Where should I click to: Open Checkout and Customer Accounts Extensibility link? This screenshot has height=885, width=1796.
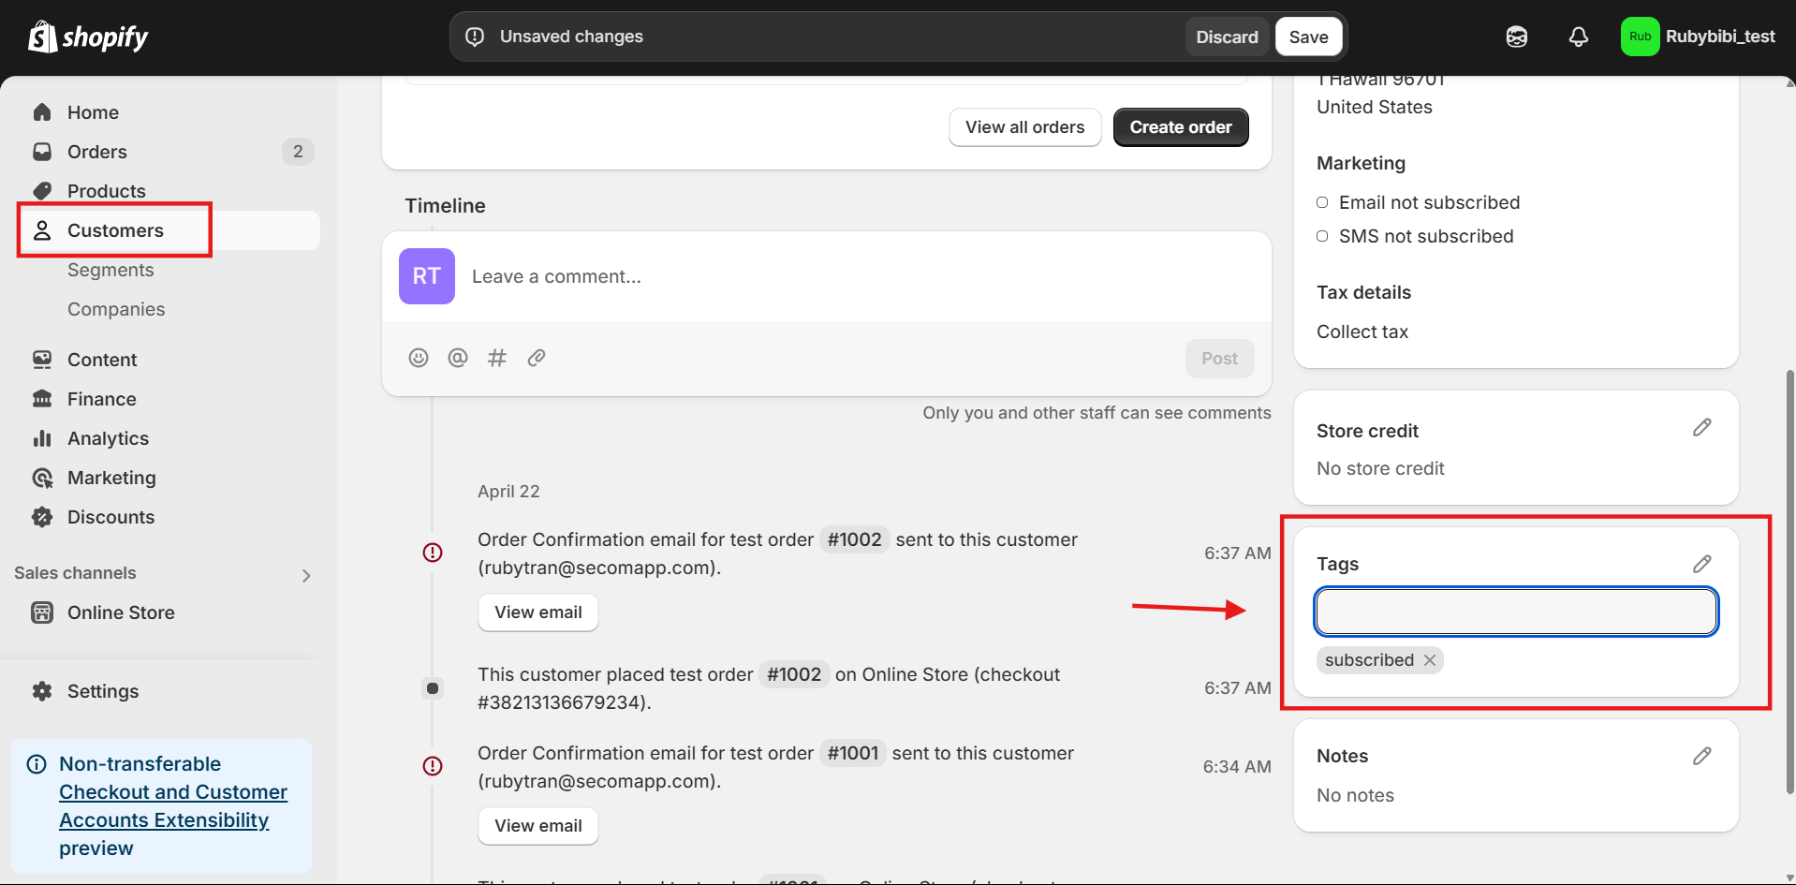point(173,806)
